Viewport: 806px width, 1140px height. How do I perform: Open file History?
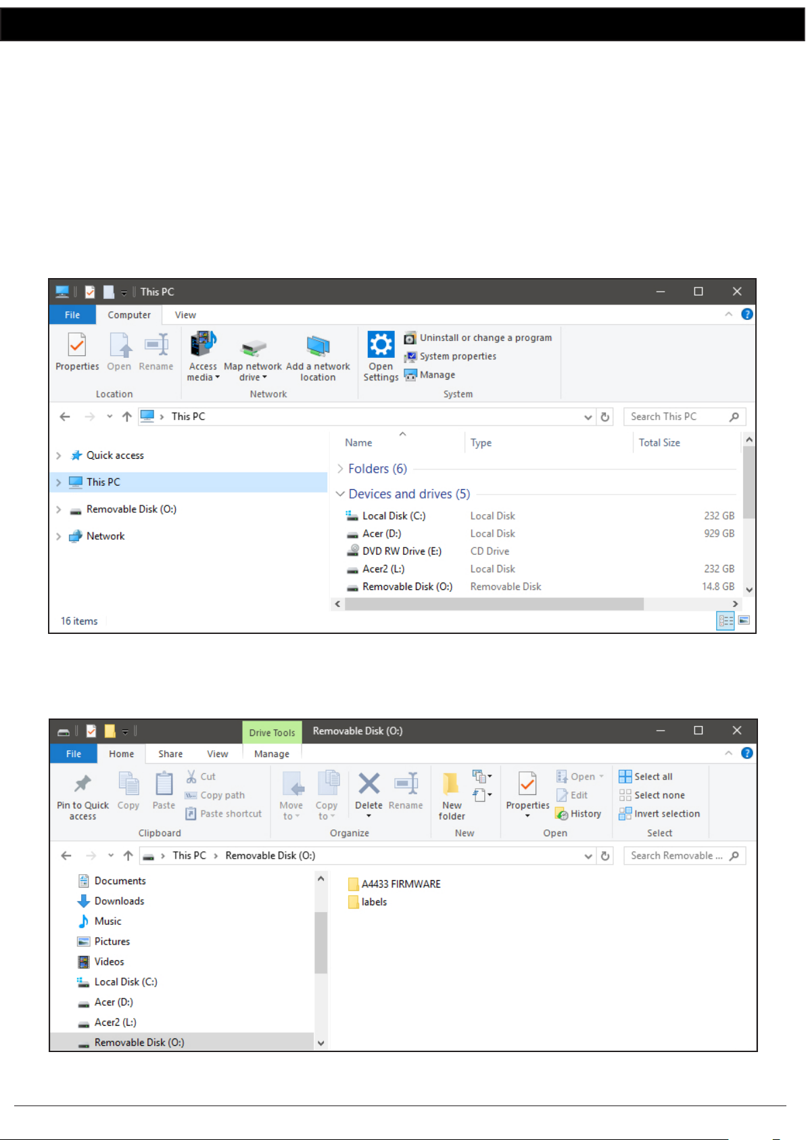coord(579,814)
